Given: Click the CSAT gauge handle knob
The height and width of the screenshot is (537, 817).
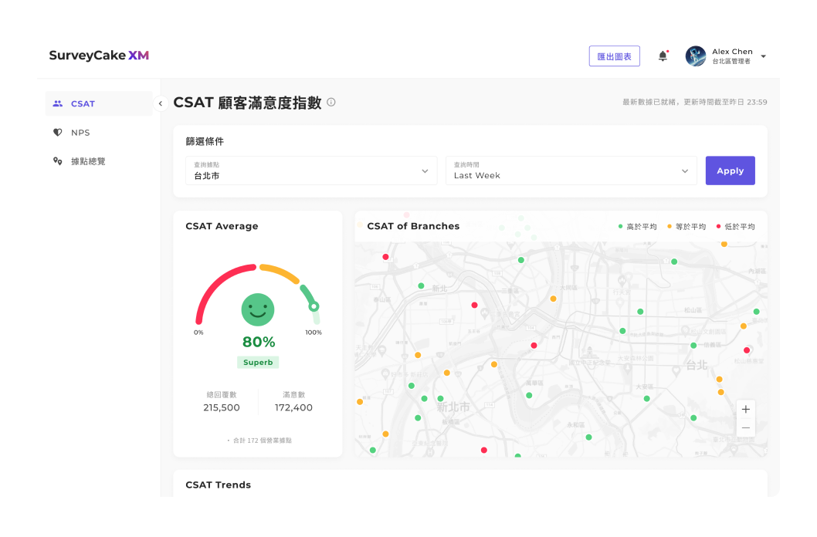Looking at the screenshot, I should 314,306.
